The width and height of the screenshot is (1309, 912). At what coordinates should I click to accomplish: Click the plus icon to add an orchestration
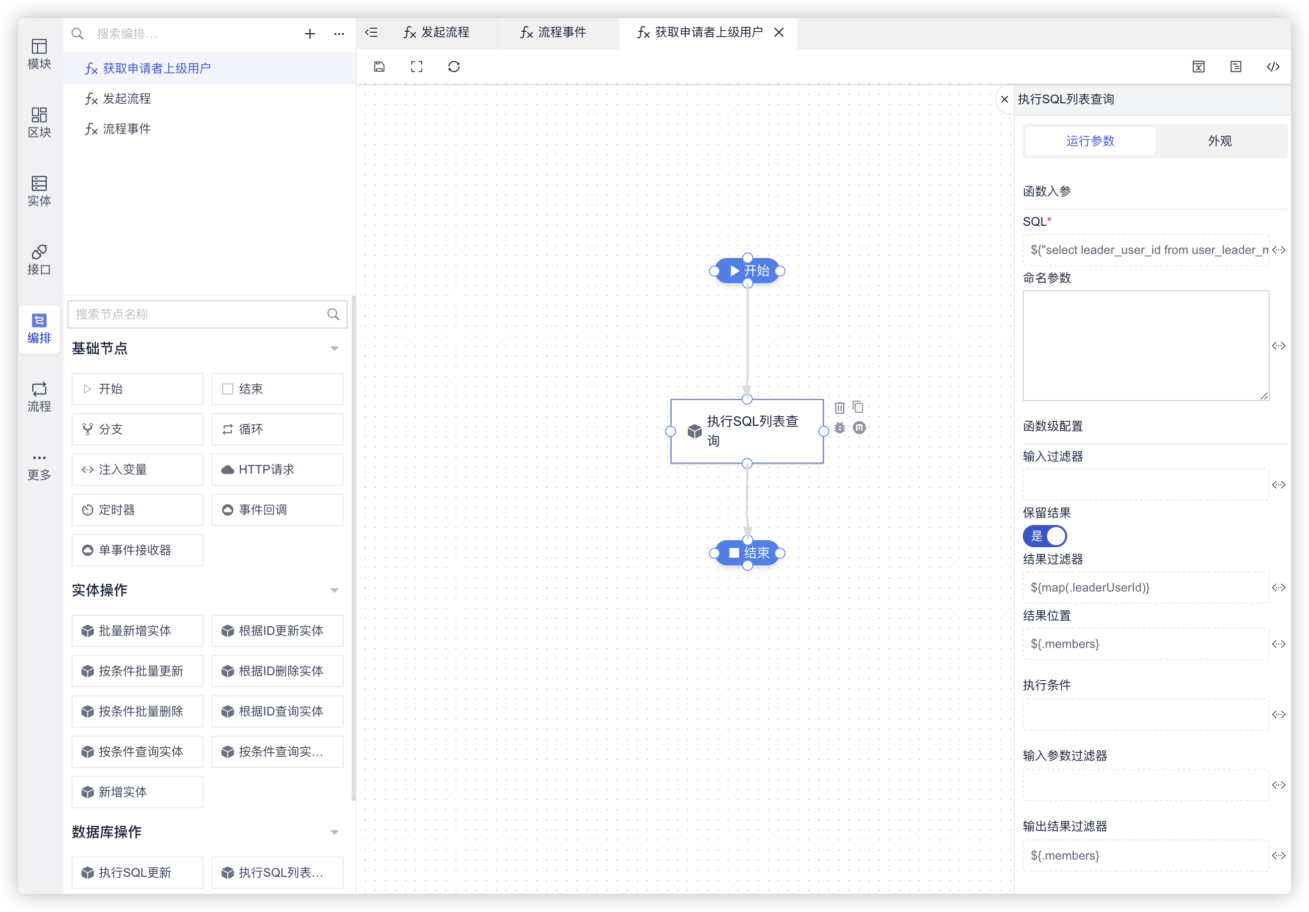(309, 34)
